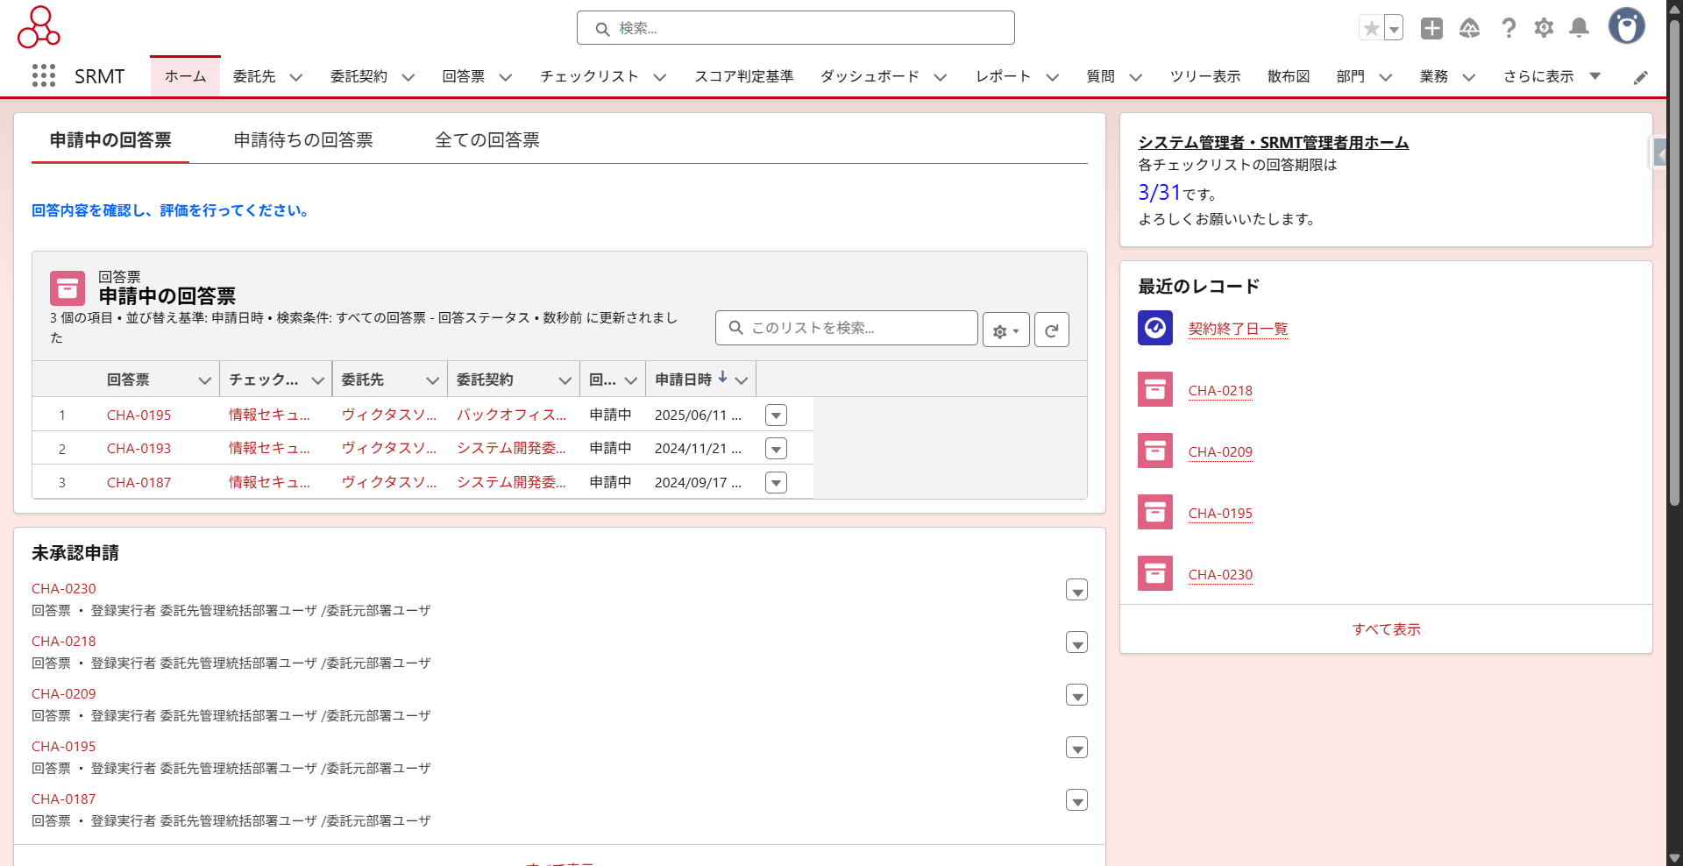The width and height of the screenshot is (1683, 866).
Task: Click すべて表示 under recent records
Action: click(x=1386, y=629)
